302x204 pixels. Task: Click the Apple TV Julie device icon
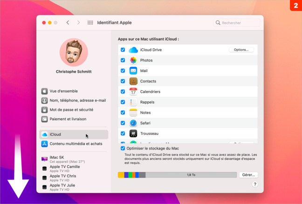click(44, 187)
